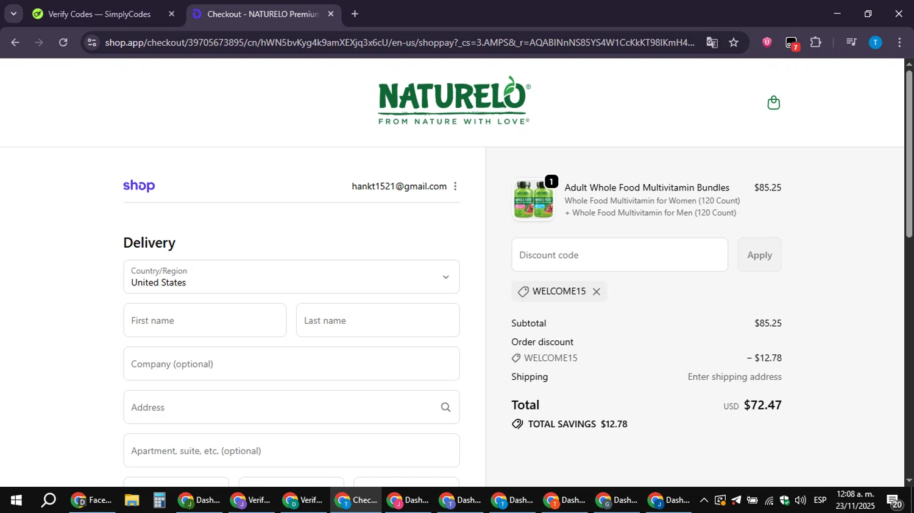Viewport: 914px width, 513px height.
Task: Expand the Country/Region dropdown
Action: tap(291, 277)
